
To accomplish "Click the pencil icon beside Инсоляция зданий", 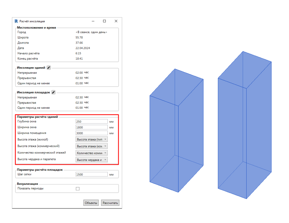I will point(49,68).
